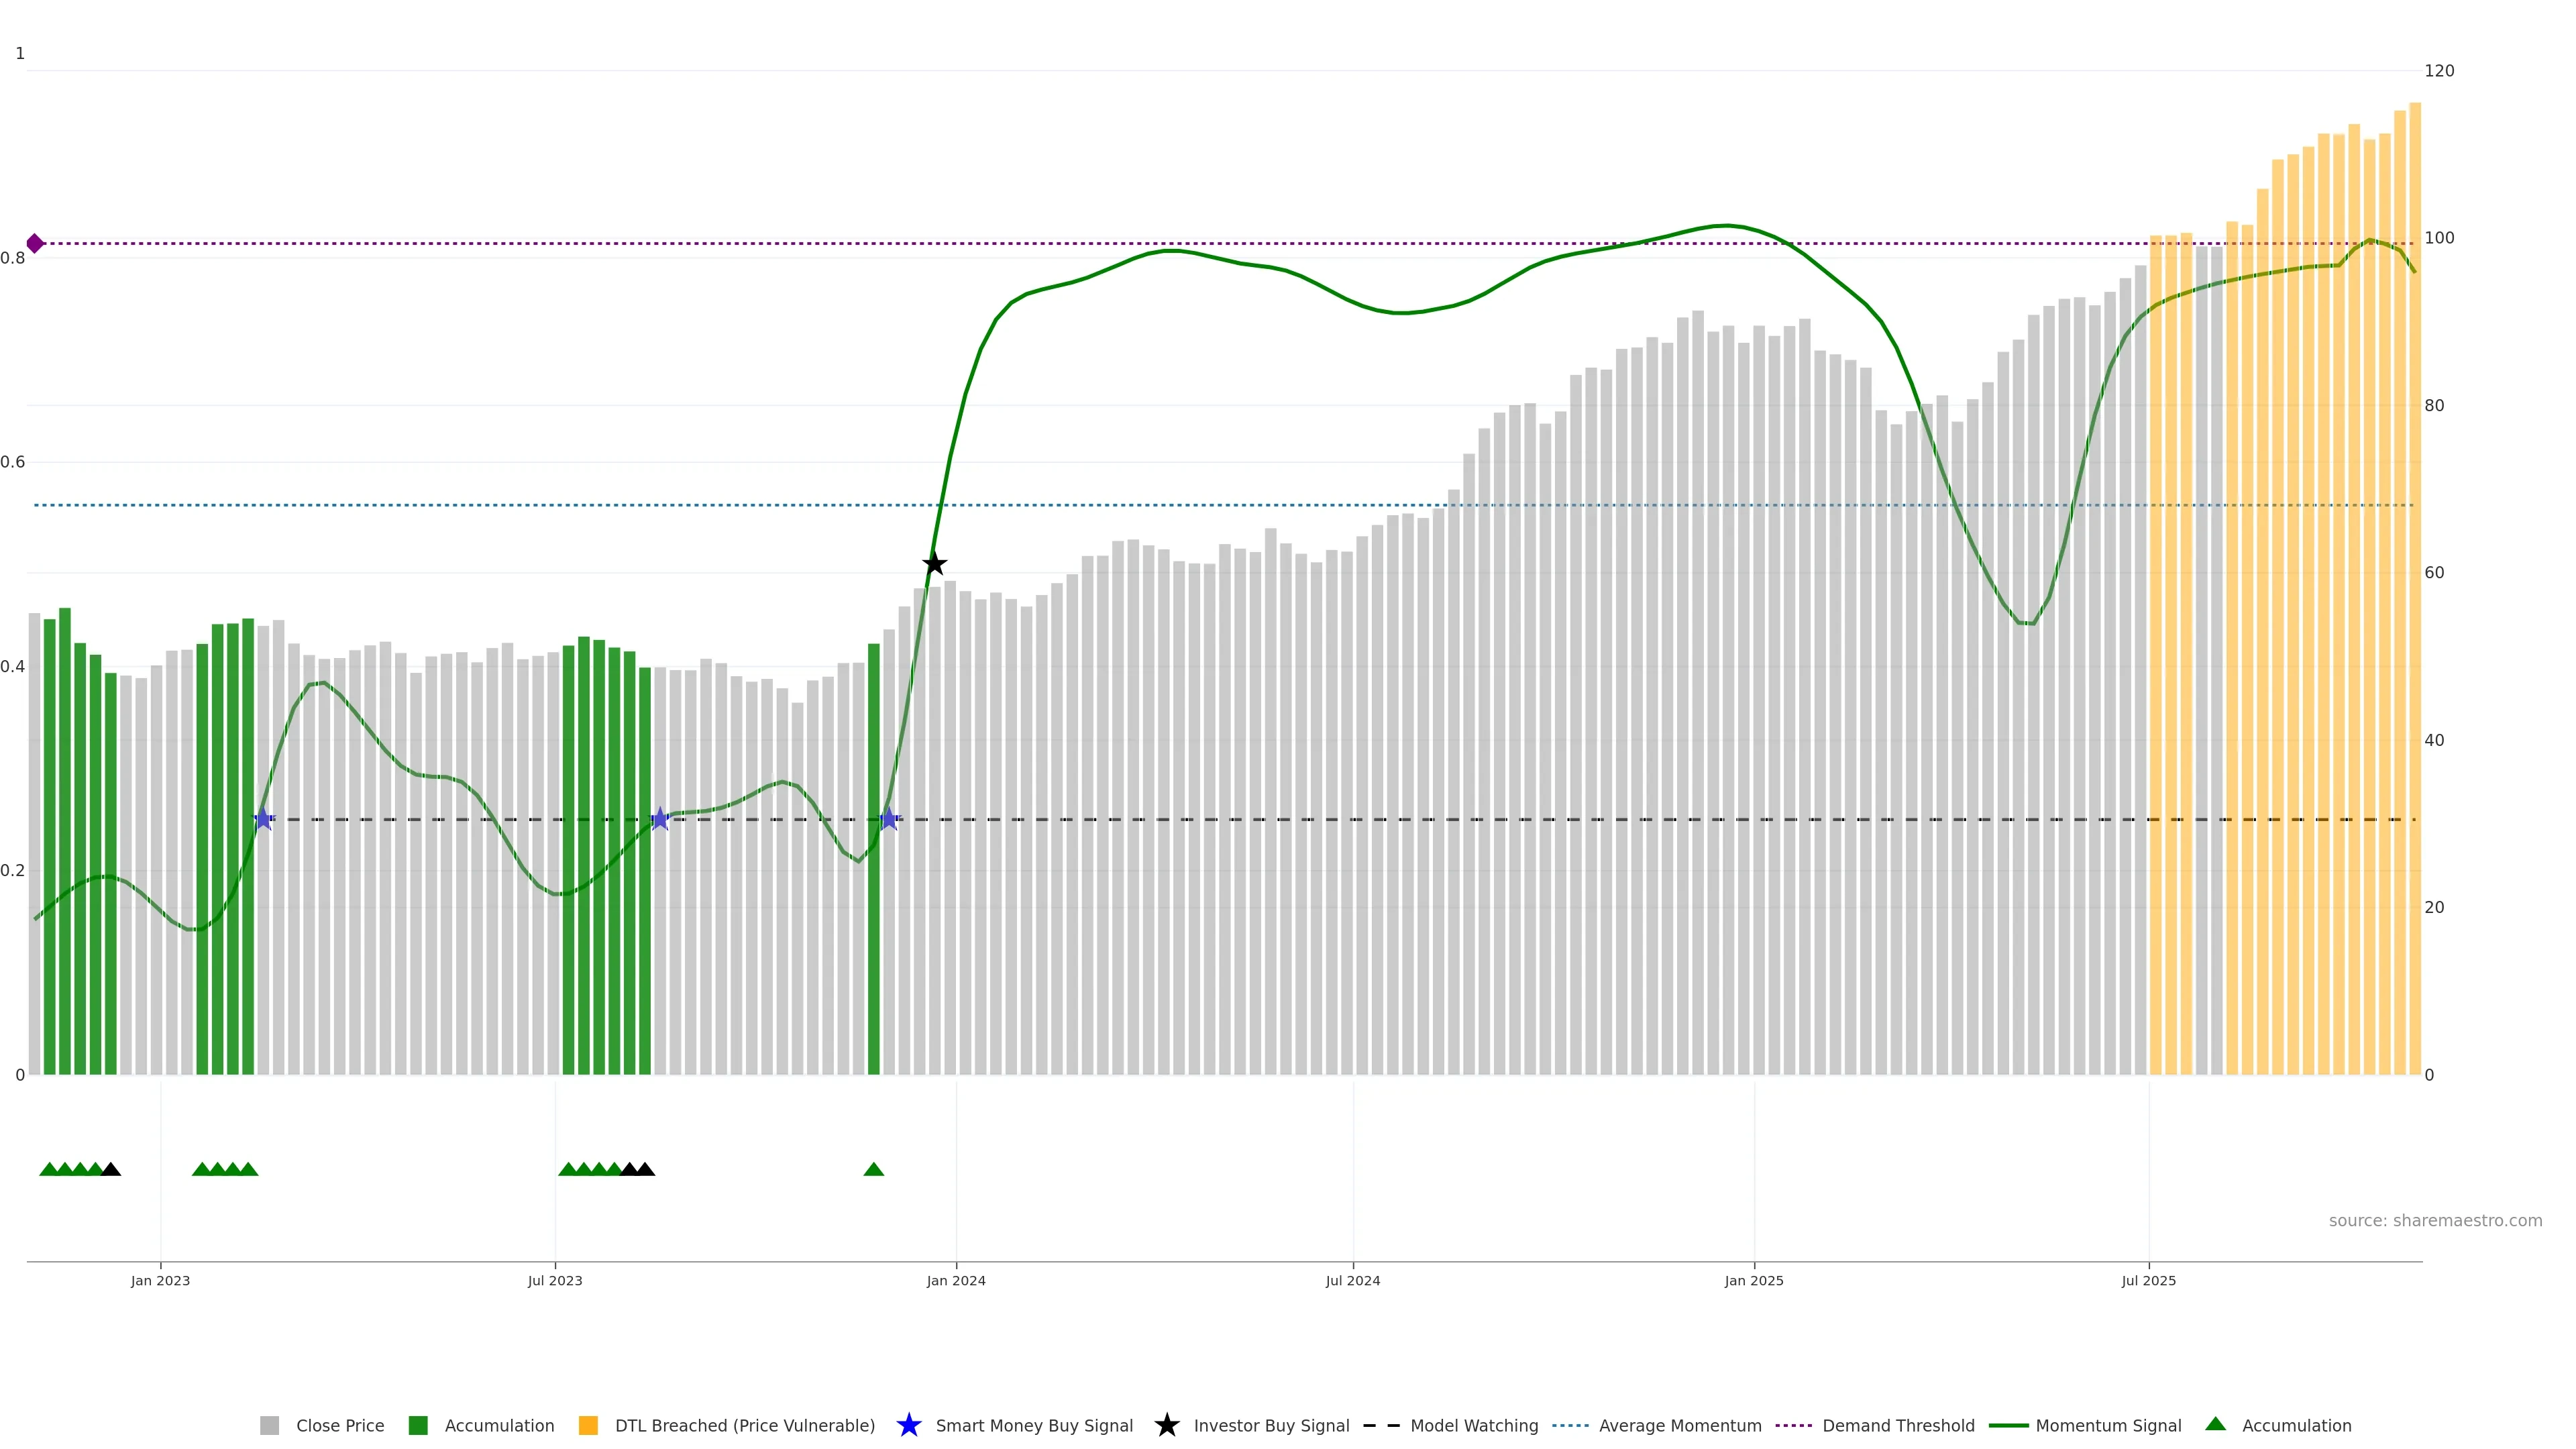The image size is (2576, 1449).
Task: Click the purple Demand Threshold diamond marker
Action: [35, 243]
